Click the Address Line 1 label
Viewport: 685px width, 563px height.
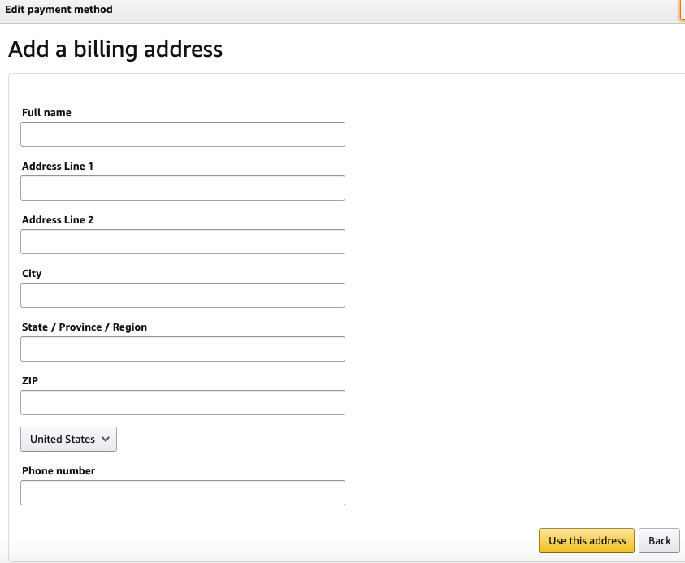[58, 167]
